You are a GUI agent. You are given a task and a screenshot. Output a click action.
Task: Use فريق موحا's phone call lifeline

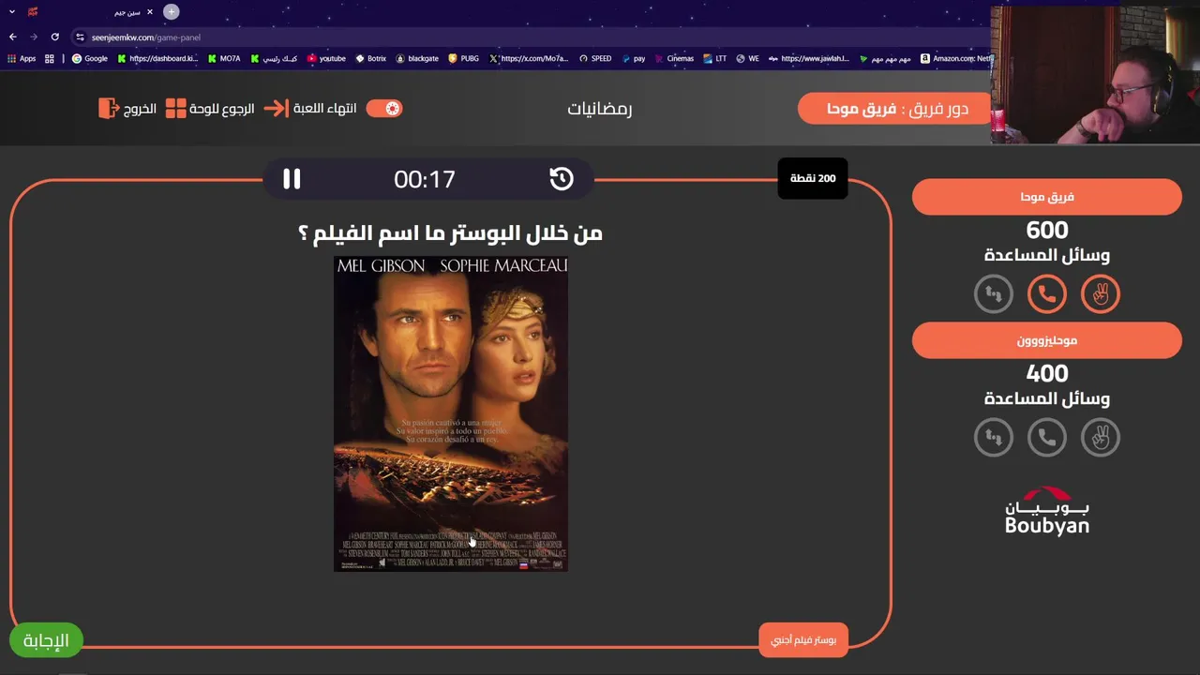click(x=1046, y=294)
